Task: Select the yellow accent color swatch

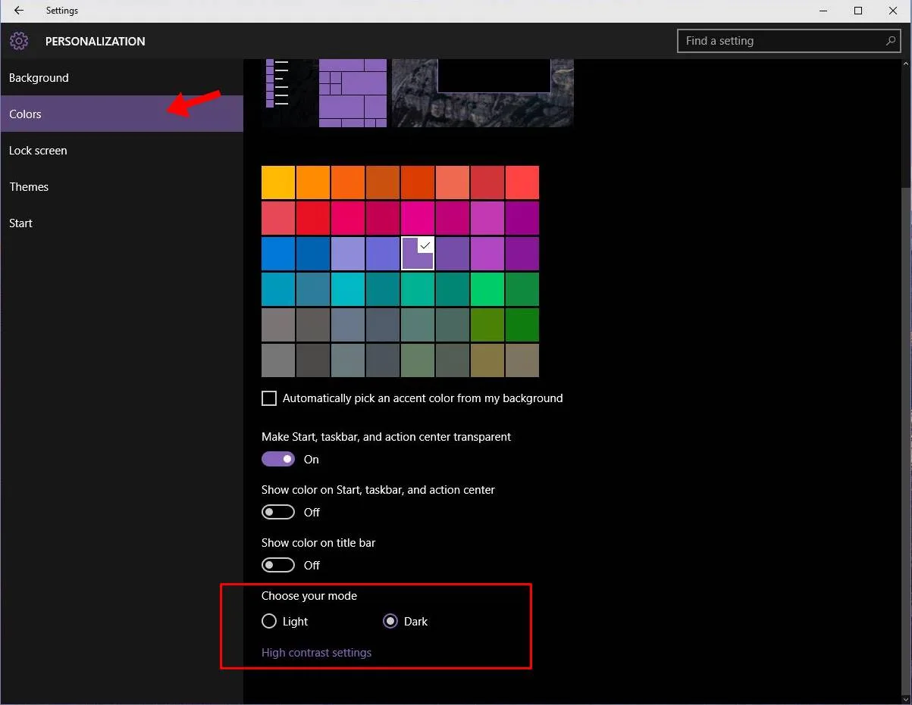Action: pos(277,182)
